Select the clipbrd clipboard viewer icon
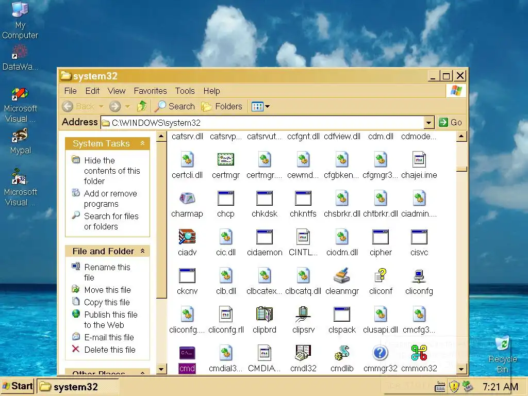 [x=265, y=314]
